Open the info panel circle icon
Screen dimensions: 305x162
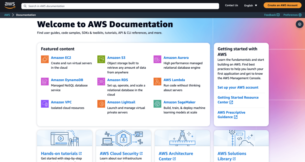300,24
